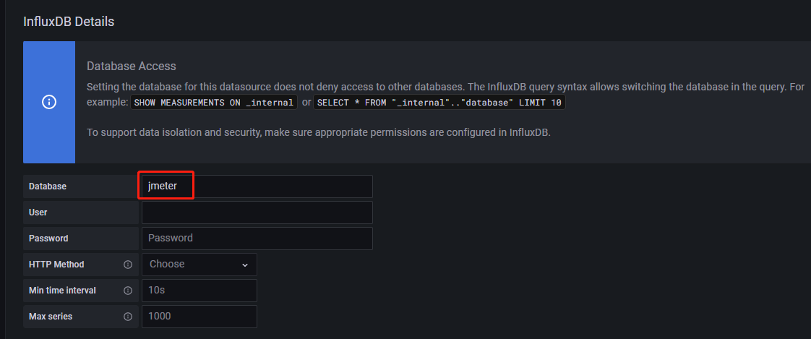
Task: Click the 'HTTP Method' label text
Action: tap(56, 265)
